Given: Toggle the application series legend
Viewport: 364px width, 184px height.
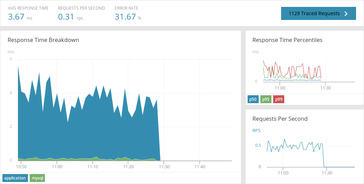Looking at the screenshot, I should click(15, 178).
